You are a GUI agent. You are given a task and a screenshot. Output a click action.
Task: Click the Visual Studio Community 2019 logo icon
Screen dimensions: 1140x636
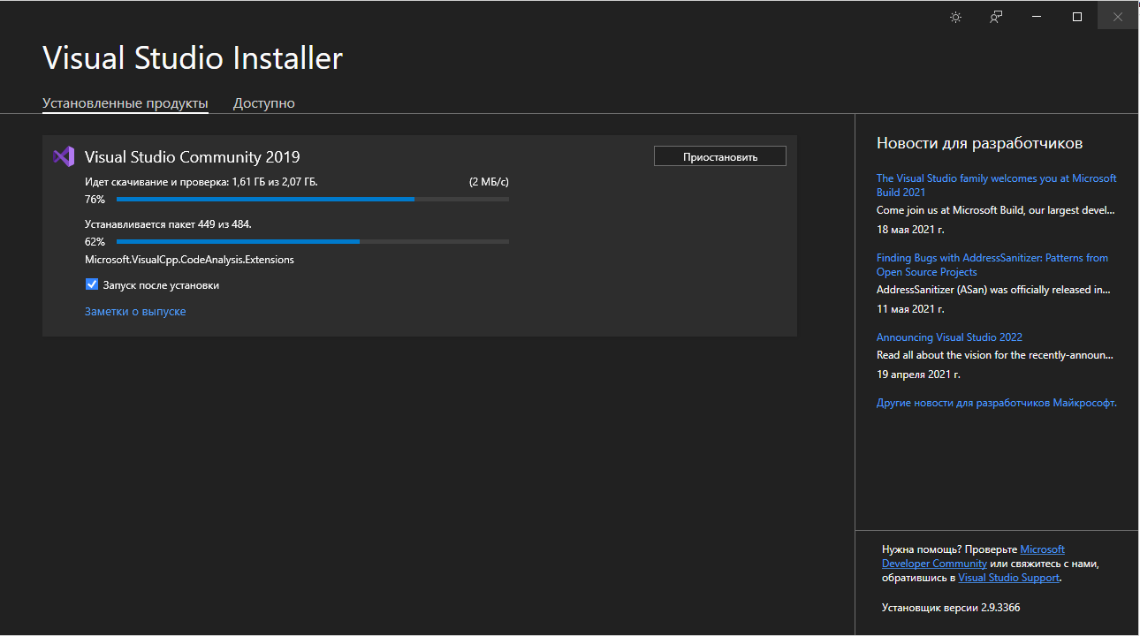point(63,157)
